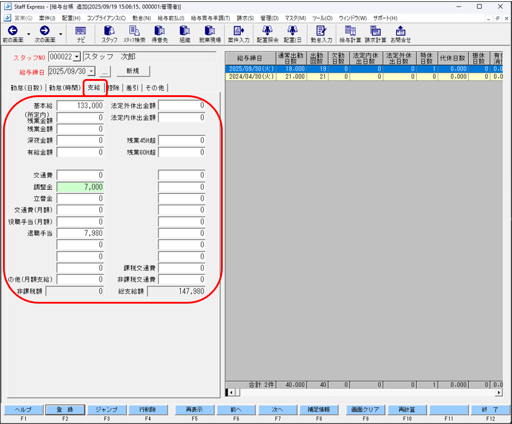
Task: Open 給与計算 from the toolbar
Action: click(350, 34)
